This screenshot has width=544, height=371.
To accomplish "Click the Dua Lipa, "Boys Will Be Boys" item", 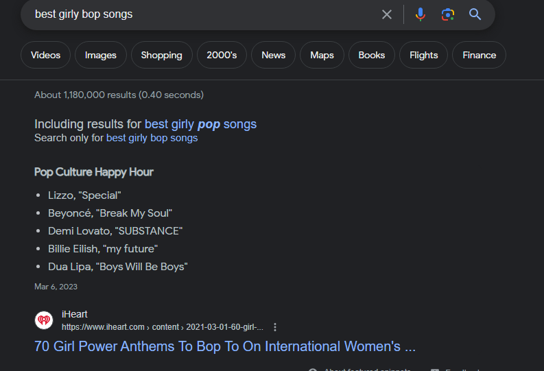I will [117, 267].
